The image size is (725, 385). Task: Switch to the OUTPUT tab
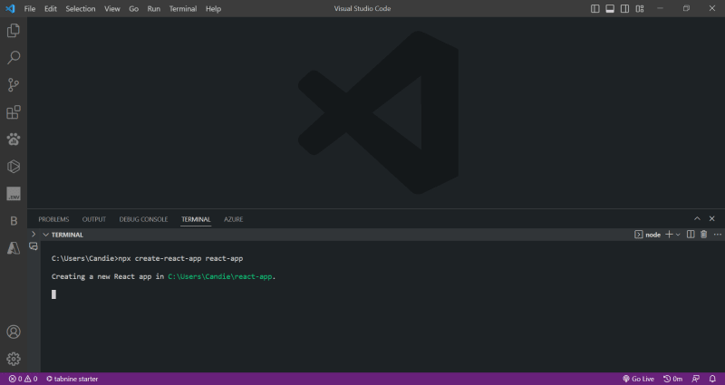pos(94,219)
